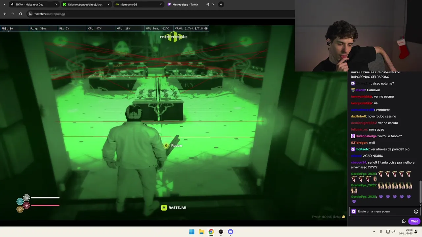The width and height of the screenshot is (422, 237).
Task: Click the shield hexagon HUD icon
Action: tap(26, 198)
